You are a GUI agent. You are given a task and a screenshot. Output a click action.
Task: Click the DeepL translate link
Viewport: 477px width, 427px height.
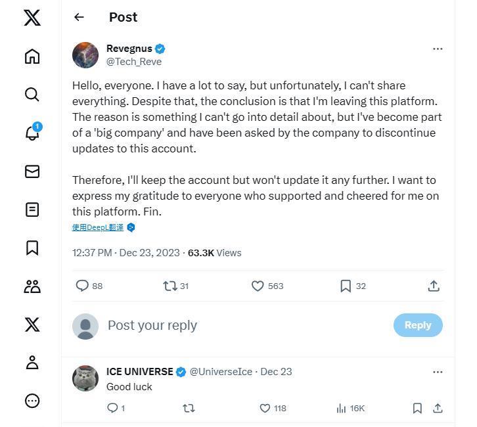(x=98, y=227)
